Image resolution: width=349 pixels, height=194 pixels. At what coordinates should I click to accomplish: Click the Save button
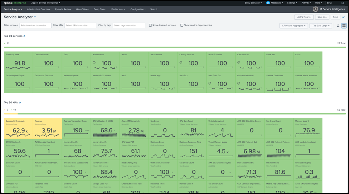point(335,17)
